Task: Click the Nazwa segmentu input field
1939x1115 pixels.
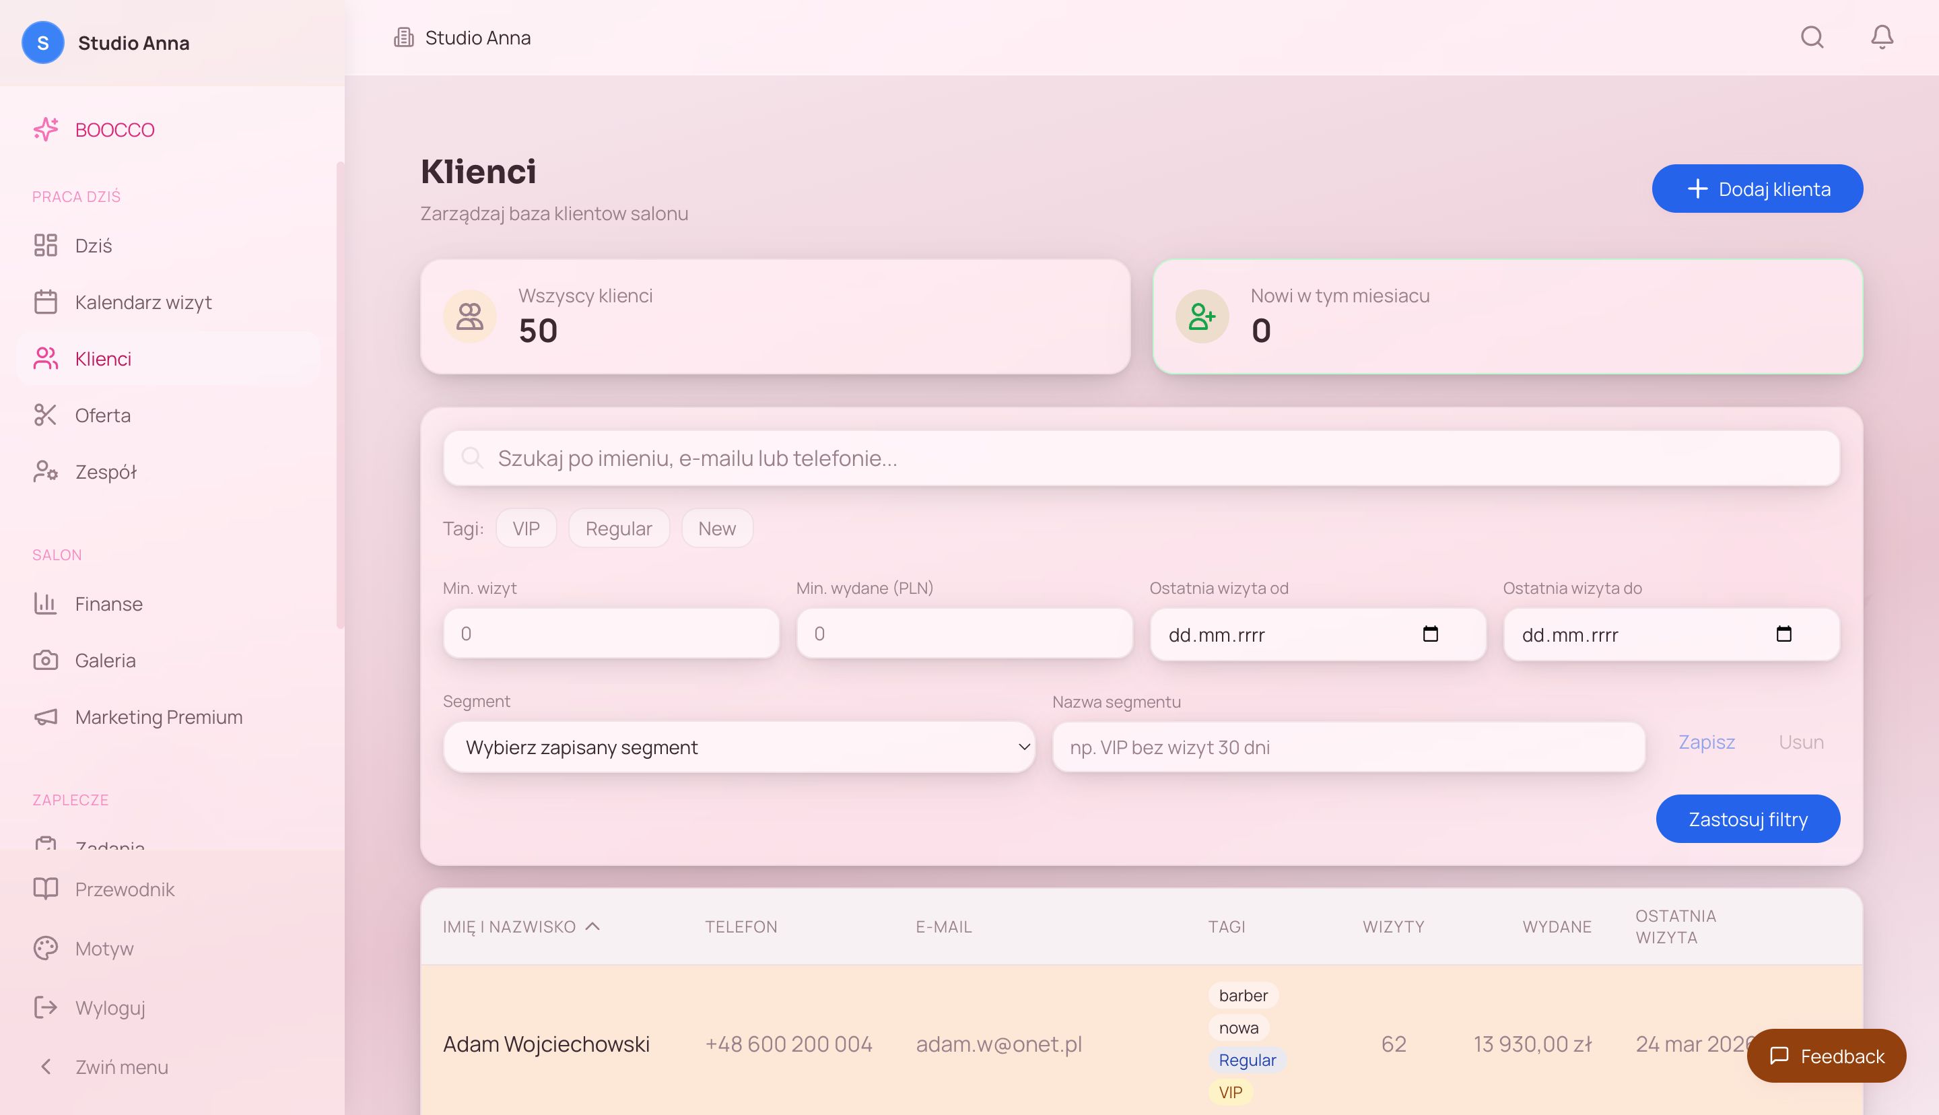Action: coord(1348,747)
